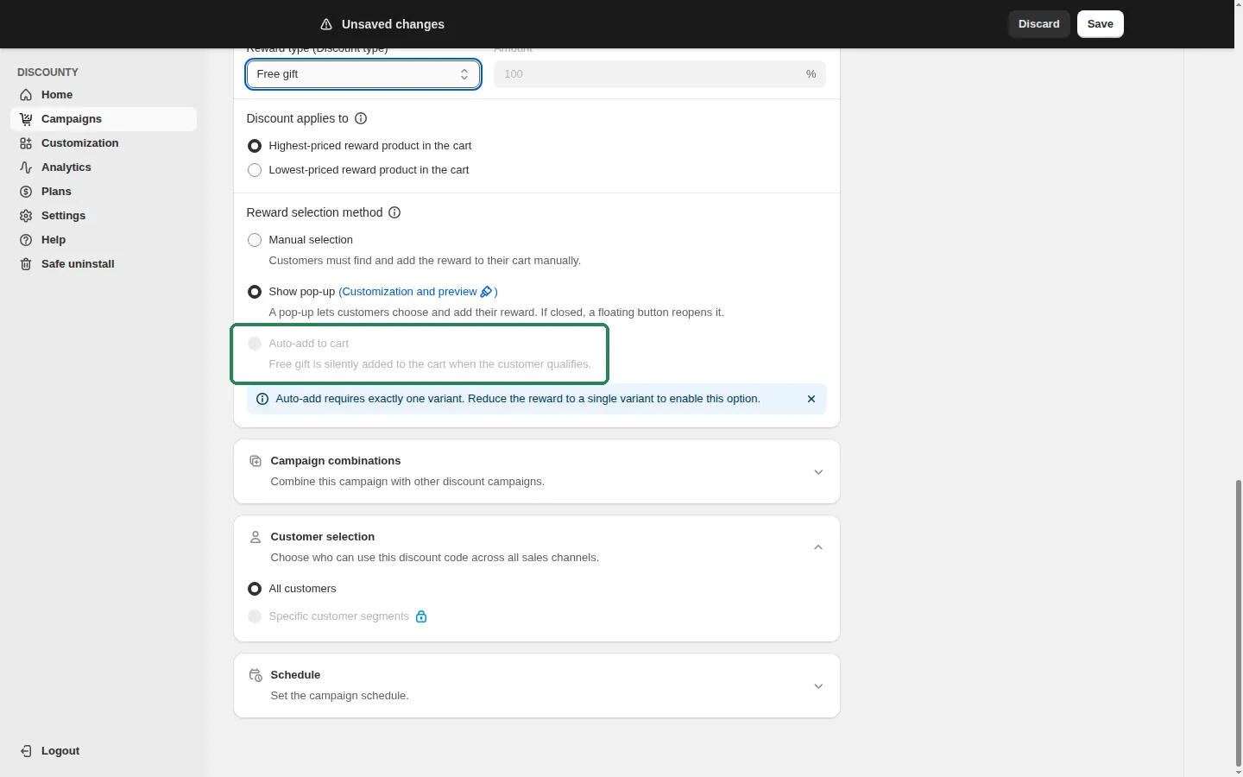Click the Customization menu label
The height and width of the screenshot is (777, 1243).
click(x=80, y=143)
